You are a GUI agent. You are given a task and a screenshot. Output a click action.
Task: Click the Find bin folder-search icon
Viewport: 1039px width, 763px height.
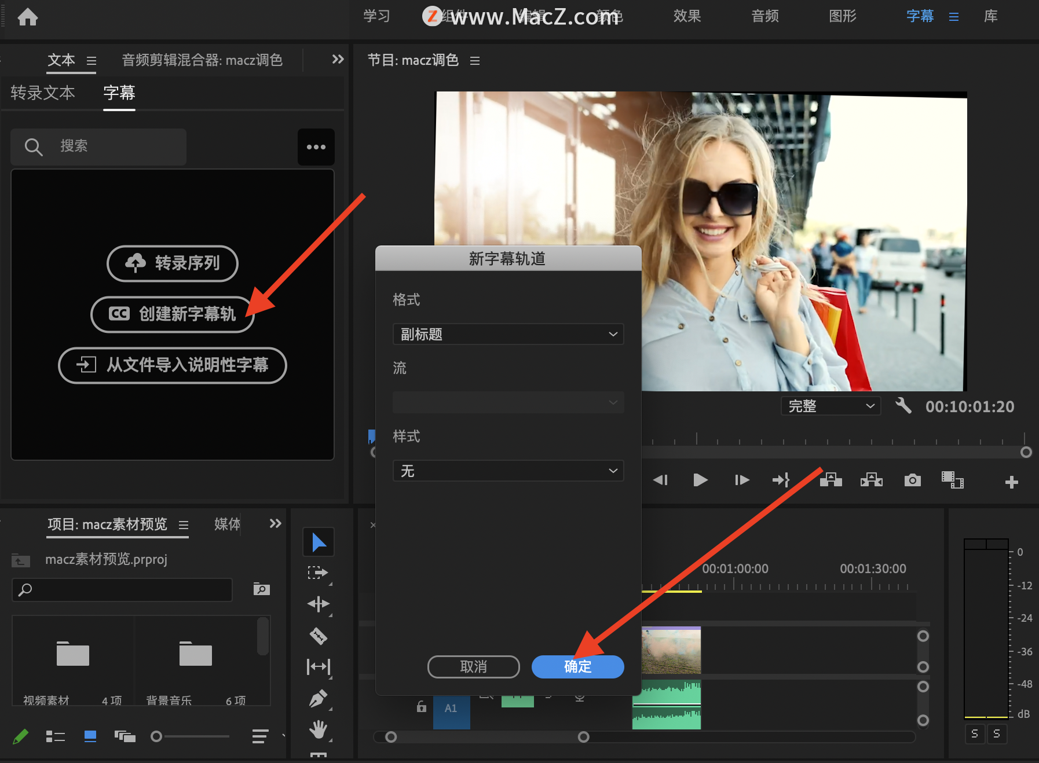coord(262,589)
